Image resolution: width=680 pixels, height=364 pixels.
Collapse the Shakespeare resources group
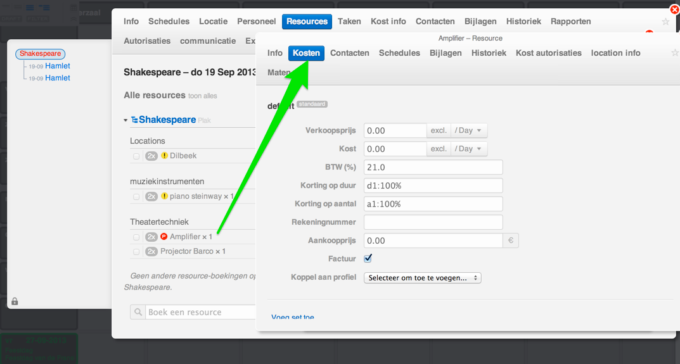tap(126, 120)
